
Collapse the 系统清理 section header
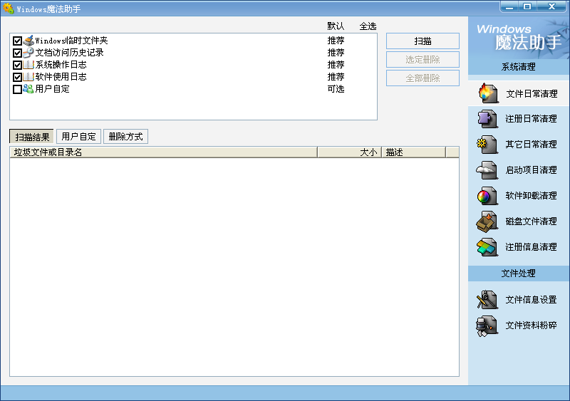pos(518,68)
